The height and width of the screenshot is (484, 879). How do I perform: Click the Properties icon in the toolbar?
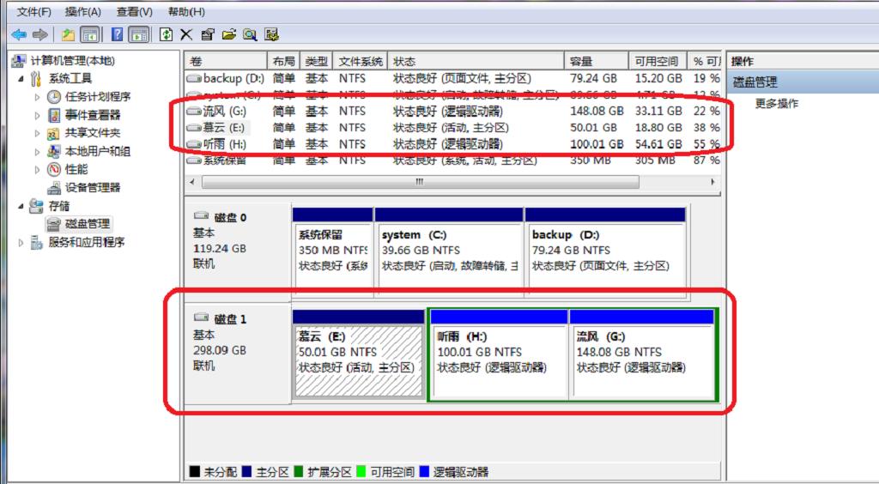coord(208,34)
